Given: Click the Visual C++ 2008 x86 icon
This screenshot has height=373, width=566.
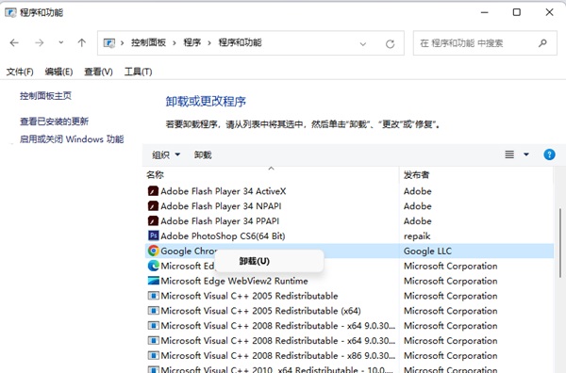Looking at the screenshot, I should pyautogui.click(x=154, y=356).
